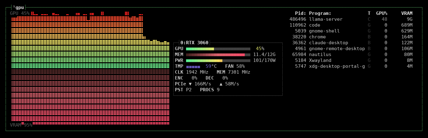Click the 48 GPU% value for llama-server

point(385,19)
